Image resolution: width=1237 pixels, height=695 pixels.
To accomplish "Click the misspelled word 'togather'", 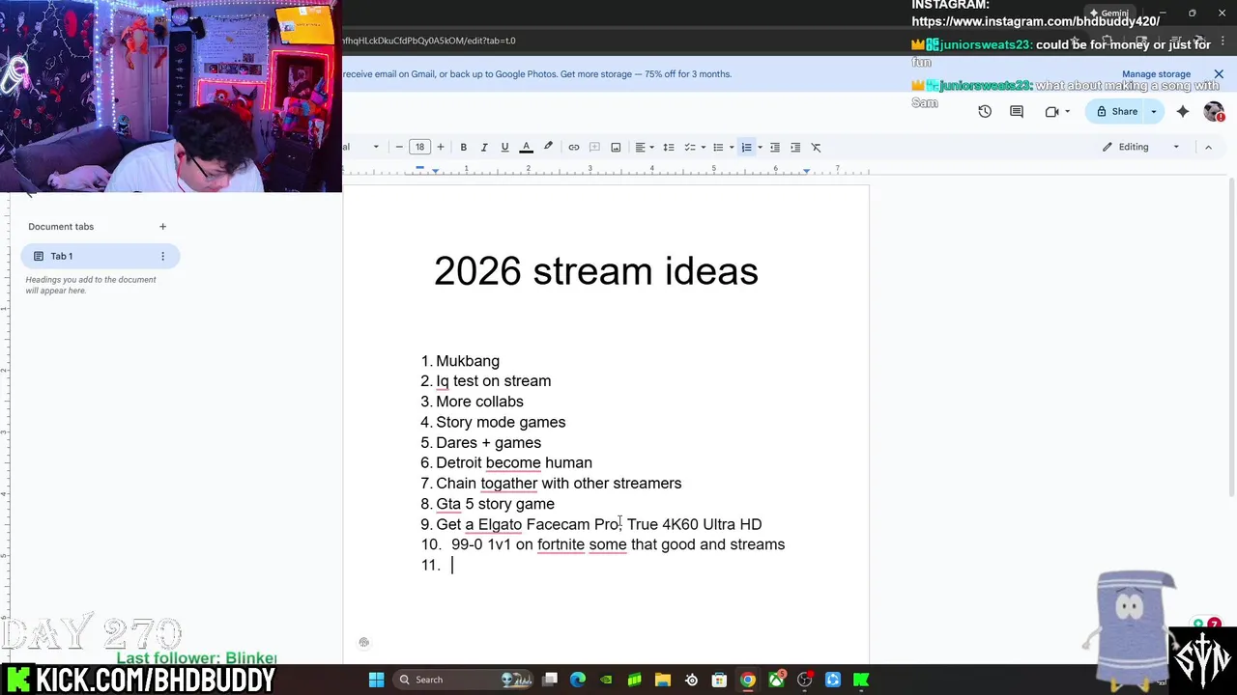I will 508,483.
